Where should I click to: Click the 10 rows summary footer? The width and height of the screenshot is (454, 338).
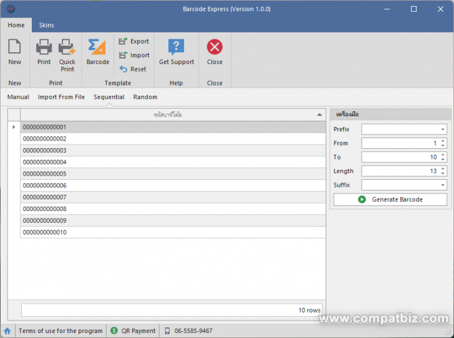click(x=171, y=310)
